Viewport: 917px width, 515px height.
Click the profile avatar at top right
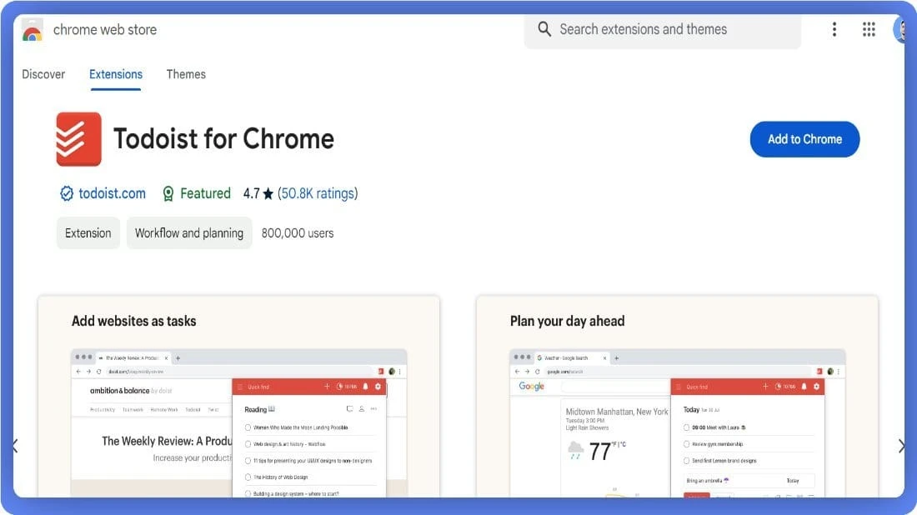[x=899, y=29]
